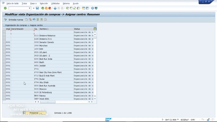
Task: Open Customize local layout icon
Action: (96, 8)
